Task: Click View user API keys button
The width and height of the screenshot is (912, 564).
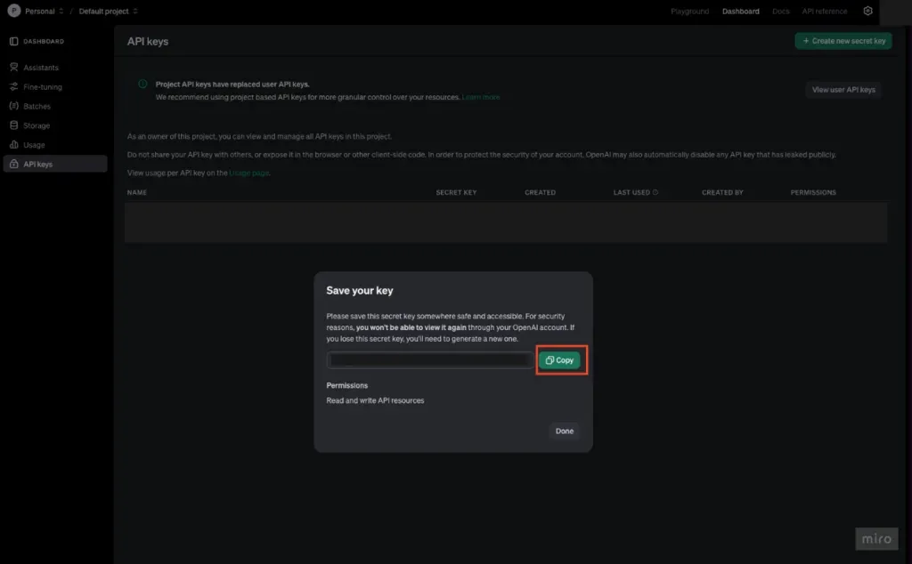Action: (843, 90)
